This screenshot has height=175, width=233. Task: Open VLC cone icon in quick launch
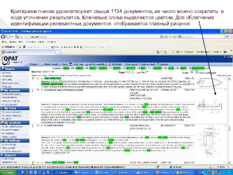coord(44,172)
